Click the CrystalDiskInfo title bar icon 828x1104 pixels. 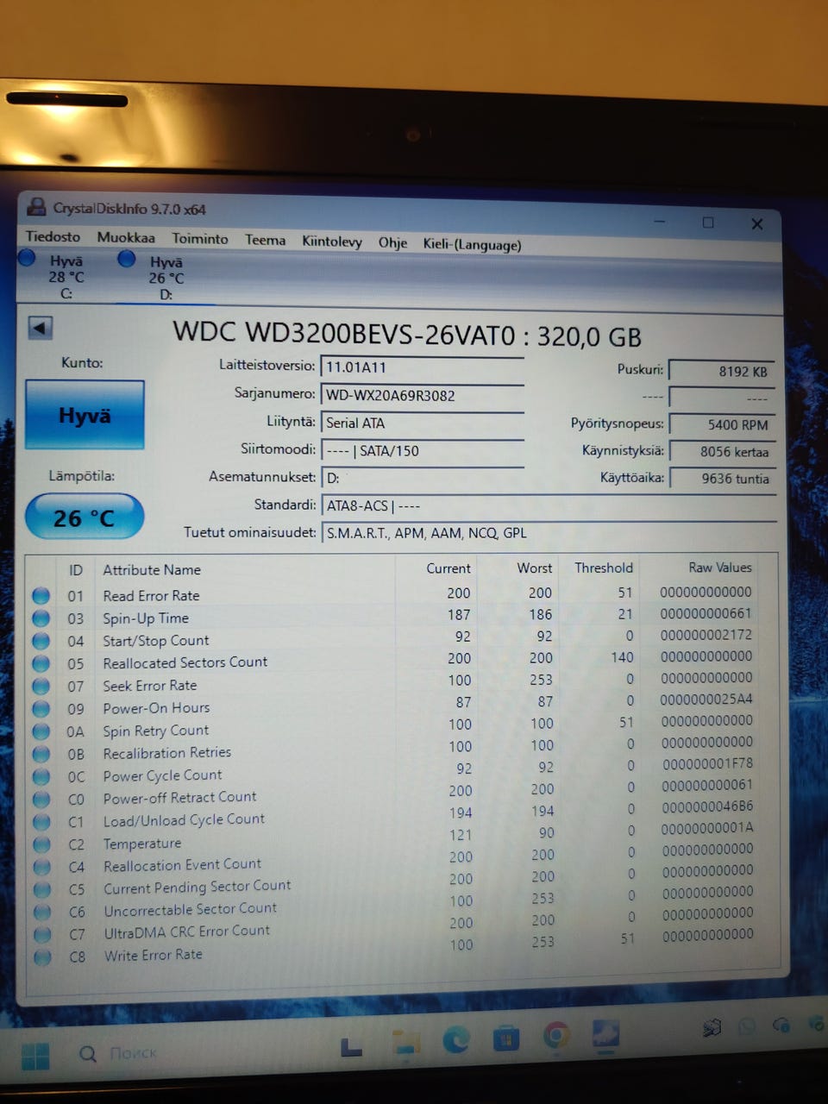tap(36, 207)
